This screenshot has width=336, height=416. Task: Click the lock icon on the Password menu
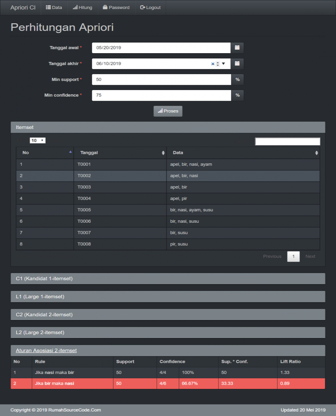[x=105, y=7]
